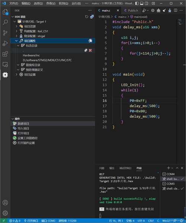This screenshot has width=186, height=223.
Task: Open the EIDE chip icon in activity bar
Action: (x=5, y=75)
